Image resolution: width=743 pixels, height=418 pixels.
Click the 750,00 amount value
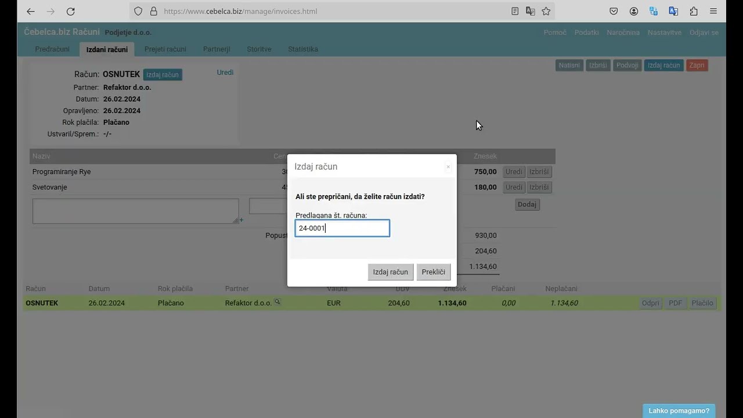pyautogui.click(x=485, y=172)
